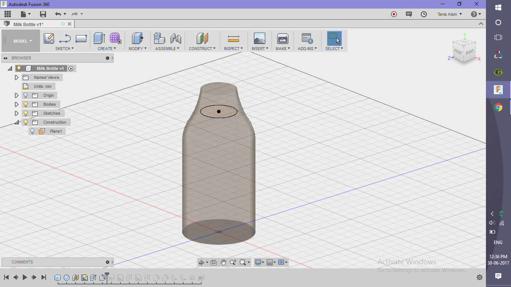Redo the last undone action

74,14
